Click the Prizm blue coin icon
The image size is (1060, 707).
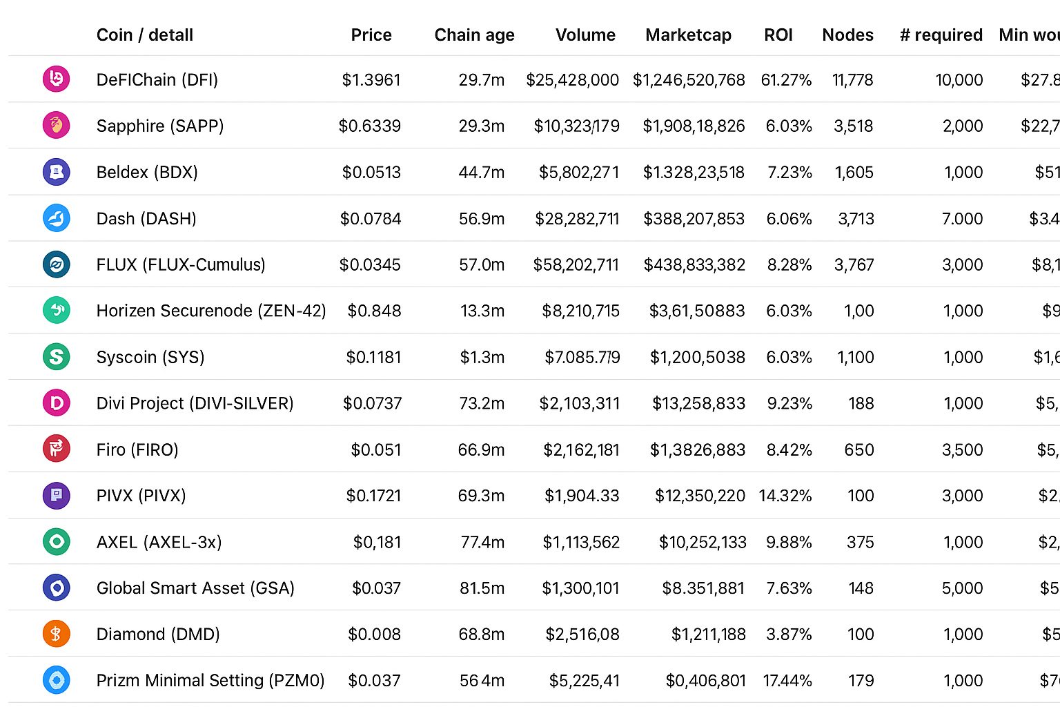[57, 680]
